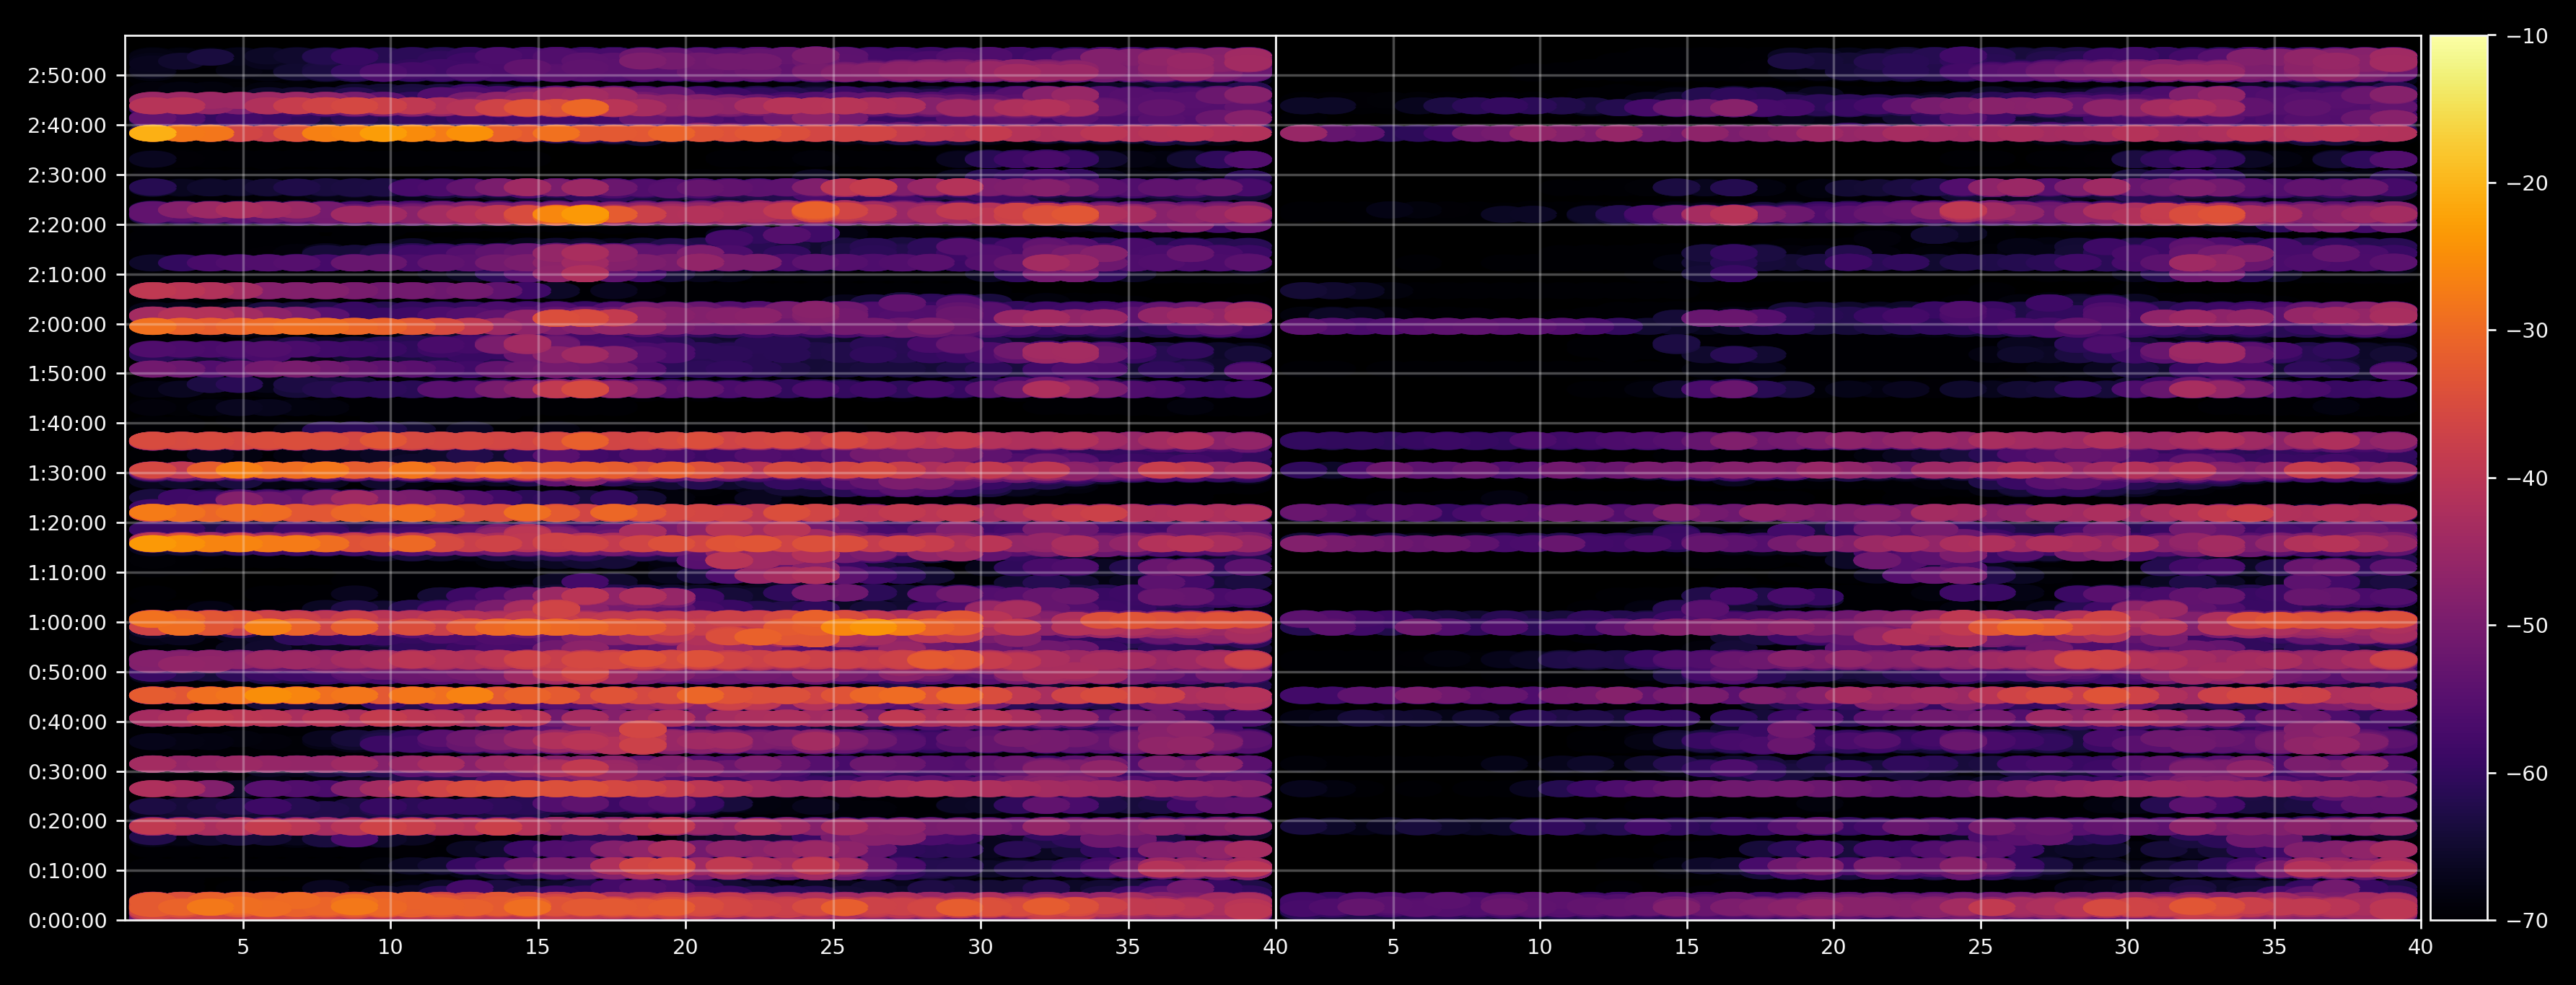Select the 0:20:00 tick label
The image size is (2576, 985).
pyautogui.click(x=67, y=821)
